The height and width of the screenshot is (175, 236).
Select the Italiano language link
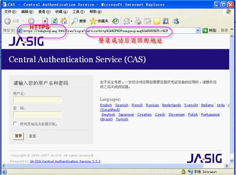click(x=207, y=105)
